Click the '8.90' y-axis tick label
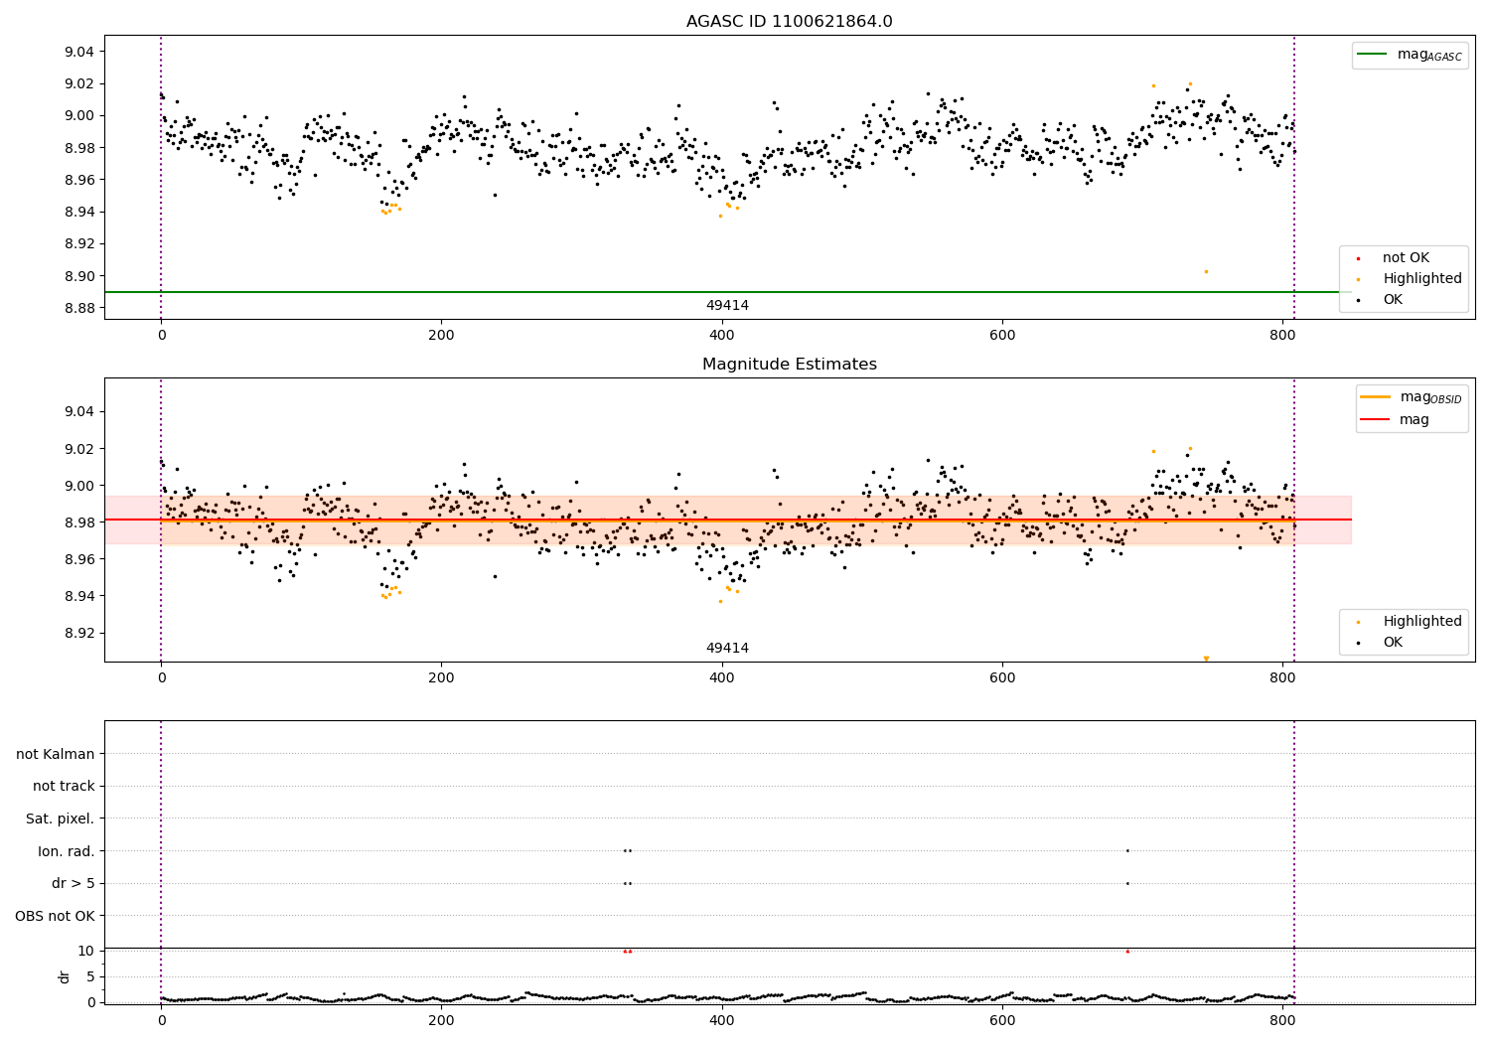 (79, 276)
